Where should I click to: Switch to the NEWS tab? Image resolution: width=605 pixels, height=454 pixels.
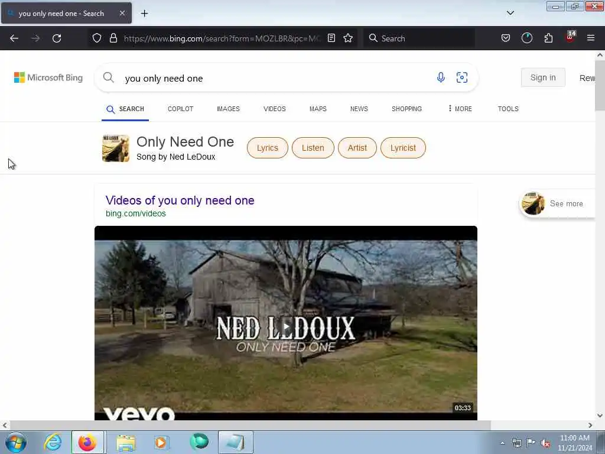(359, 109)
